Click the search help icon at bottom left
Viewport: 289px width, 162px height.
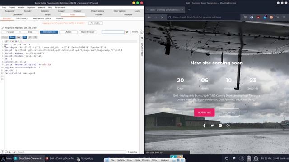pos(2,152)
